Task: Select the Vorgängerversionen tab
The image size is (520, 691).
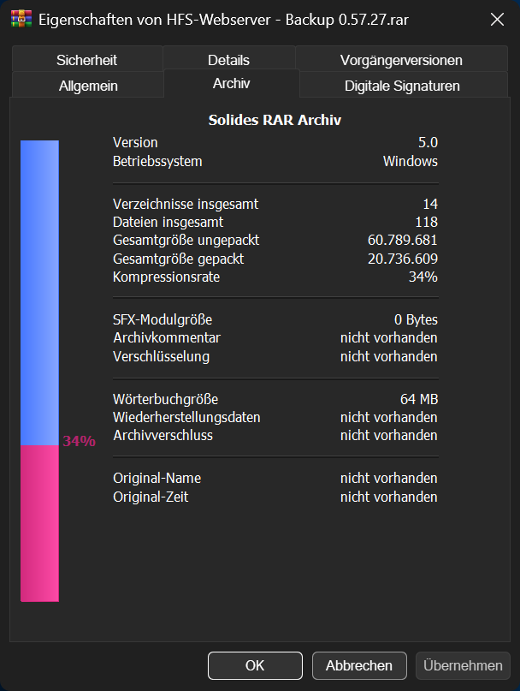Action: 401,60
